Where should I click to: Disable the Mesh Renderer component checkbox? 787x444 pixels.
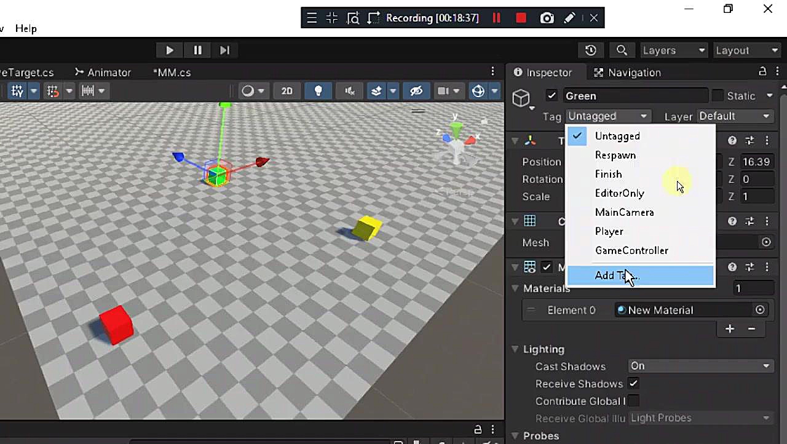pyautogui.click(x=547, y=267)
